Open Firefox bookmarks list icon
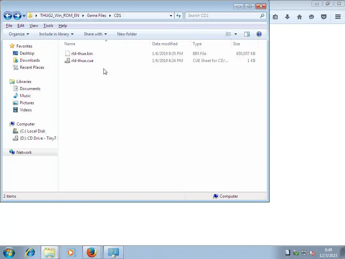The width and height of the screenshot is (345, 259). click(x=275, y=17)
